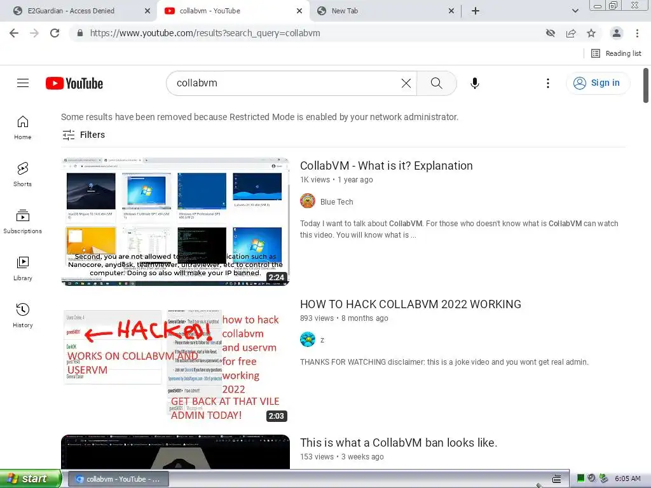
Task: Select collabvm - YouTube taskbar button
Action: [118, 479]
